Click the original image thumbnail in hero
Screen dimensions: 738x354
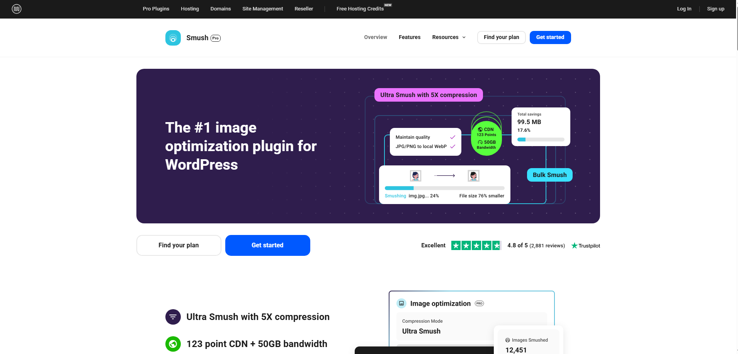[x=415, y=176]
